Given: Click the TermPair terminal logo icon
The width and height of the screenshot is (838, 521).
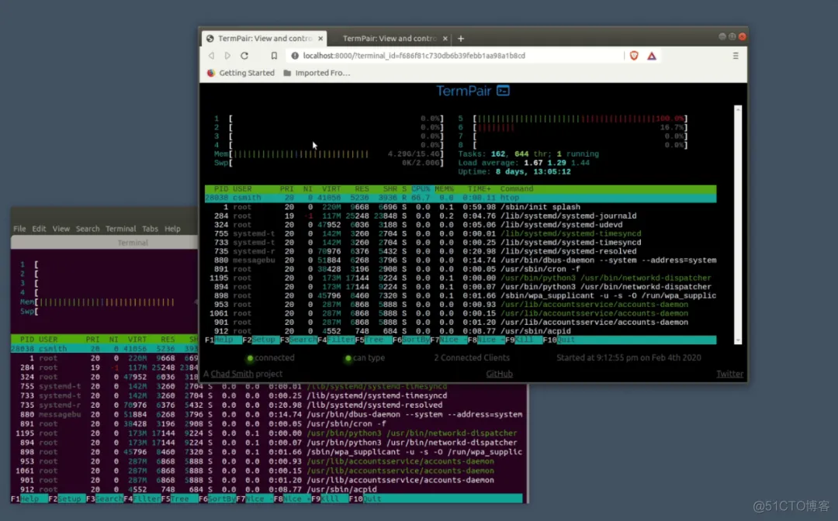Looking at the screenshot, I should (503, 91).
